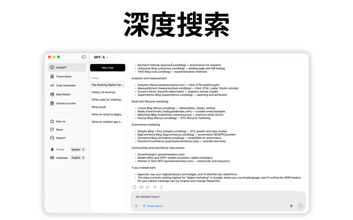The width and height of the screenshot is (353, 220).
Task: Click the Analytics Mania line
Action: tap(178, 85)
